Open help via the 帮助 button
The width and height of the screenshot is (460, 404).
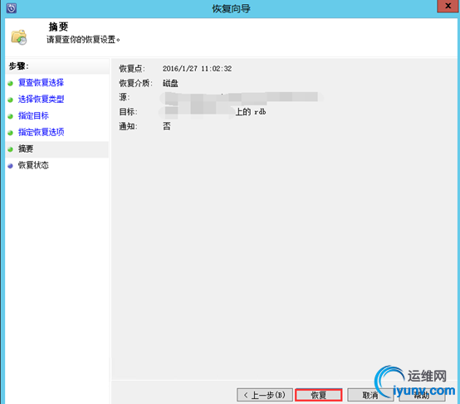pos(422,395)
